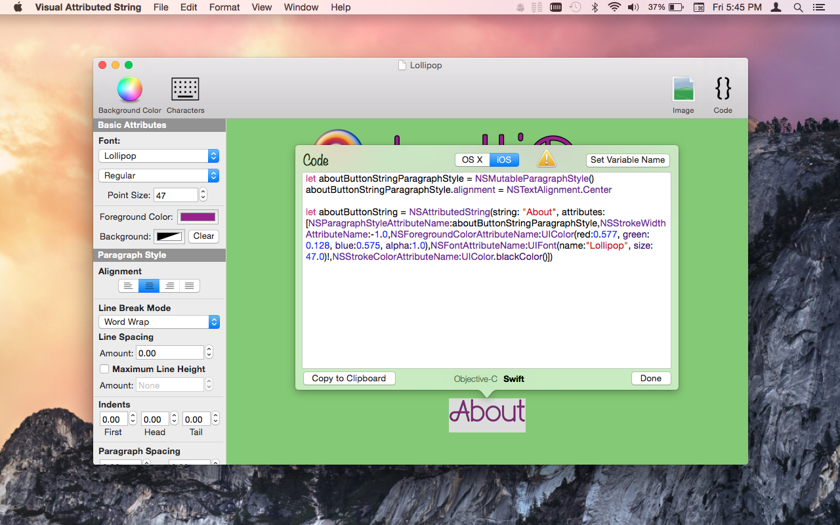This screenshot has height=525, width=840.
Task: Click the Bluetooth menu bar icon
Action: tap(595, 7)
